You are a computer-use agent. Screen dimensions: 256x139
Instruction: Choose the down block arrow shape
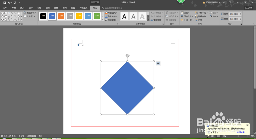pyautogui.click(x=3, y=19)
